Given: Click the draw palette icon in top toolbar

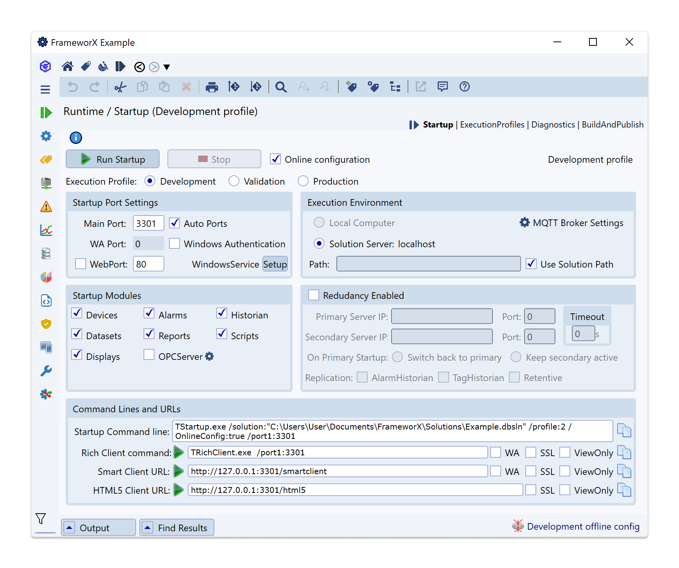Looking at the screenshot, I should click(x=103, y=67).
